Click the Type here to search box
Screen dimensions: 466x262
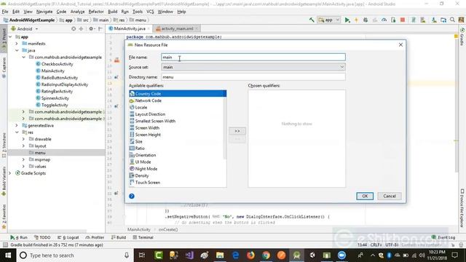click(74, 255)
